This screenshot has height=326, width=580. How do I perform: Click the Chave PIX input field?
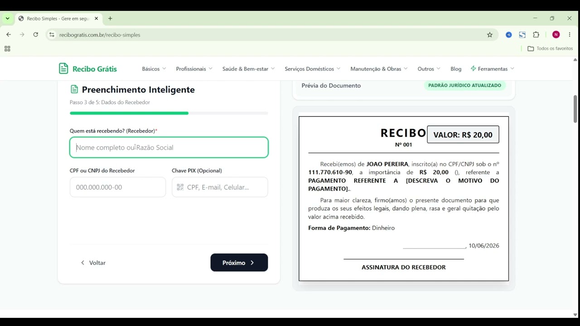point(220,187)
